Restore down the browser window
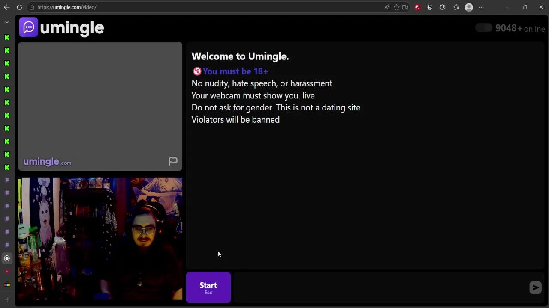This screenshot has width=549, height=308. [x=525, y=7]
